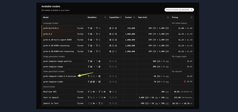
Task: Click function calling icon for grok-4.20-0309-reasoning
Action: tap(110, 46)
